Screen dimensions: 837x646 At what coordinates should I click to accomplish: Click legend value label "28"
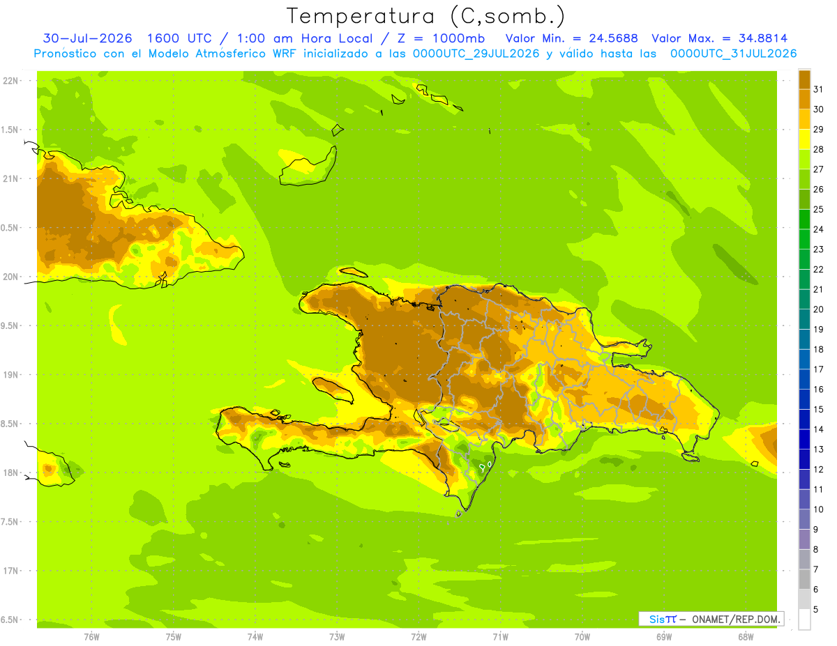pyautogui.click(x=818, y=149)
